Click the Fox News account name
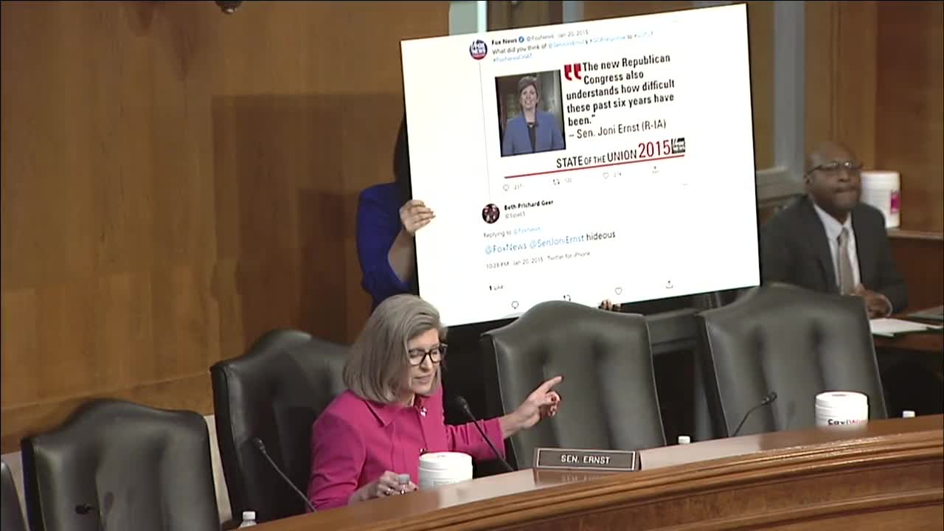The height and width of the screenshot is (531, 944). tap(505, 41)
